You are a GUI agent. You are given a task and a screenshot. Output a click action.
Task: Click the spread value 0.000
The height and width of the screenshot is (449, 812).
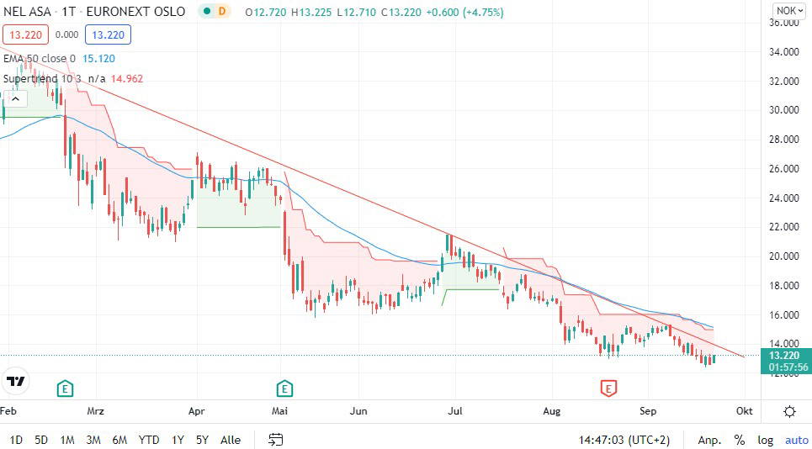pos(66,35)
